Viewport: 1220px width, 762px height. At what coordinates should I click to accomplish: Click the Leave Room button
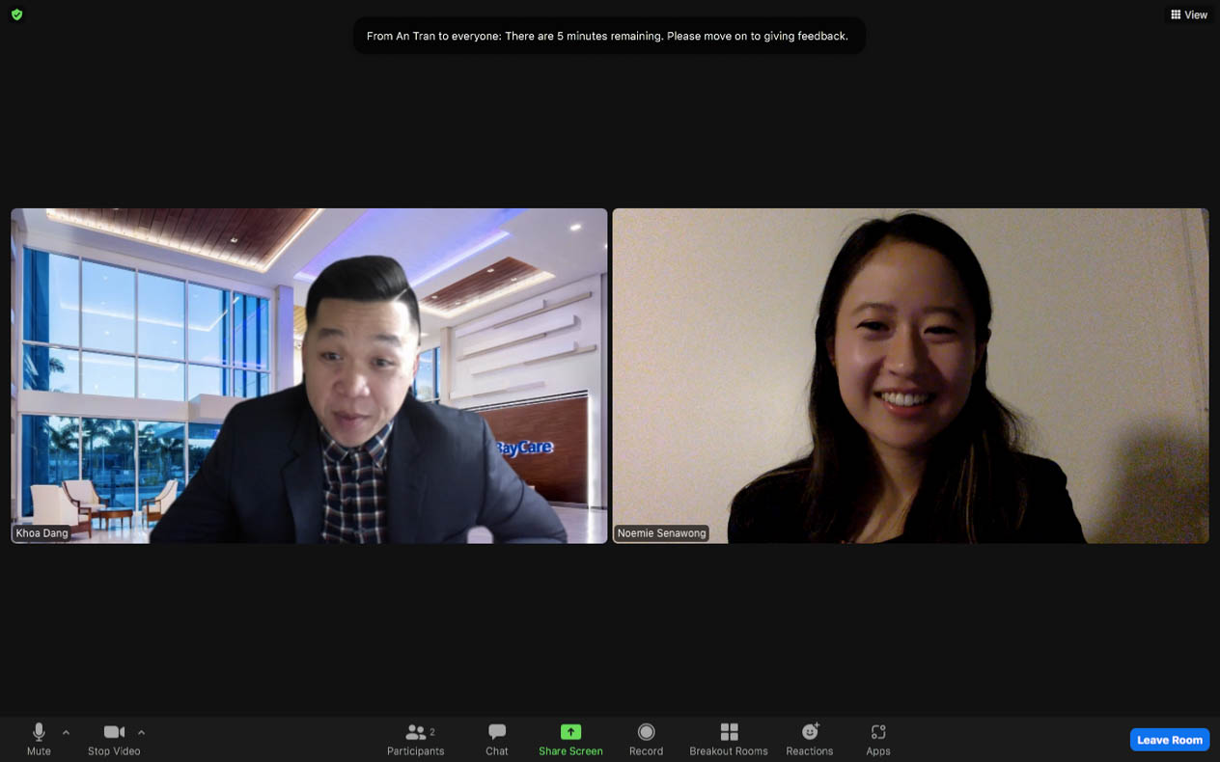click(x=1169, y=740)
